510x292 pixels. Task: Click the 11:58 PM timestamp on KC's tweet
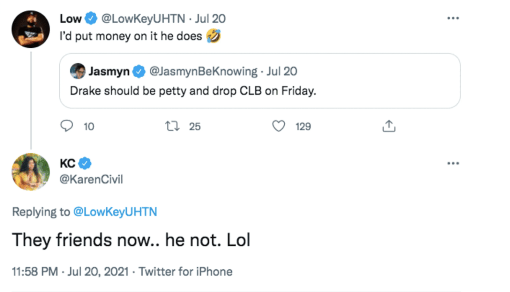point(35,271)
